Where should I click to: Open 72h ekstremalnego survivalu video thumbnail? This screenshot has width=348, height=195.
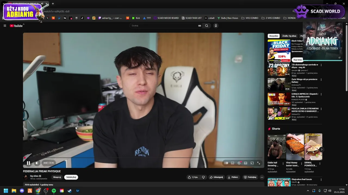pos(279,70)
